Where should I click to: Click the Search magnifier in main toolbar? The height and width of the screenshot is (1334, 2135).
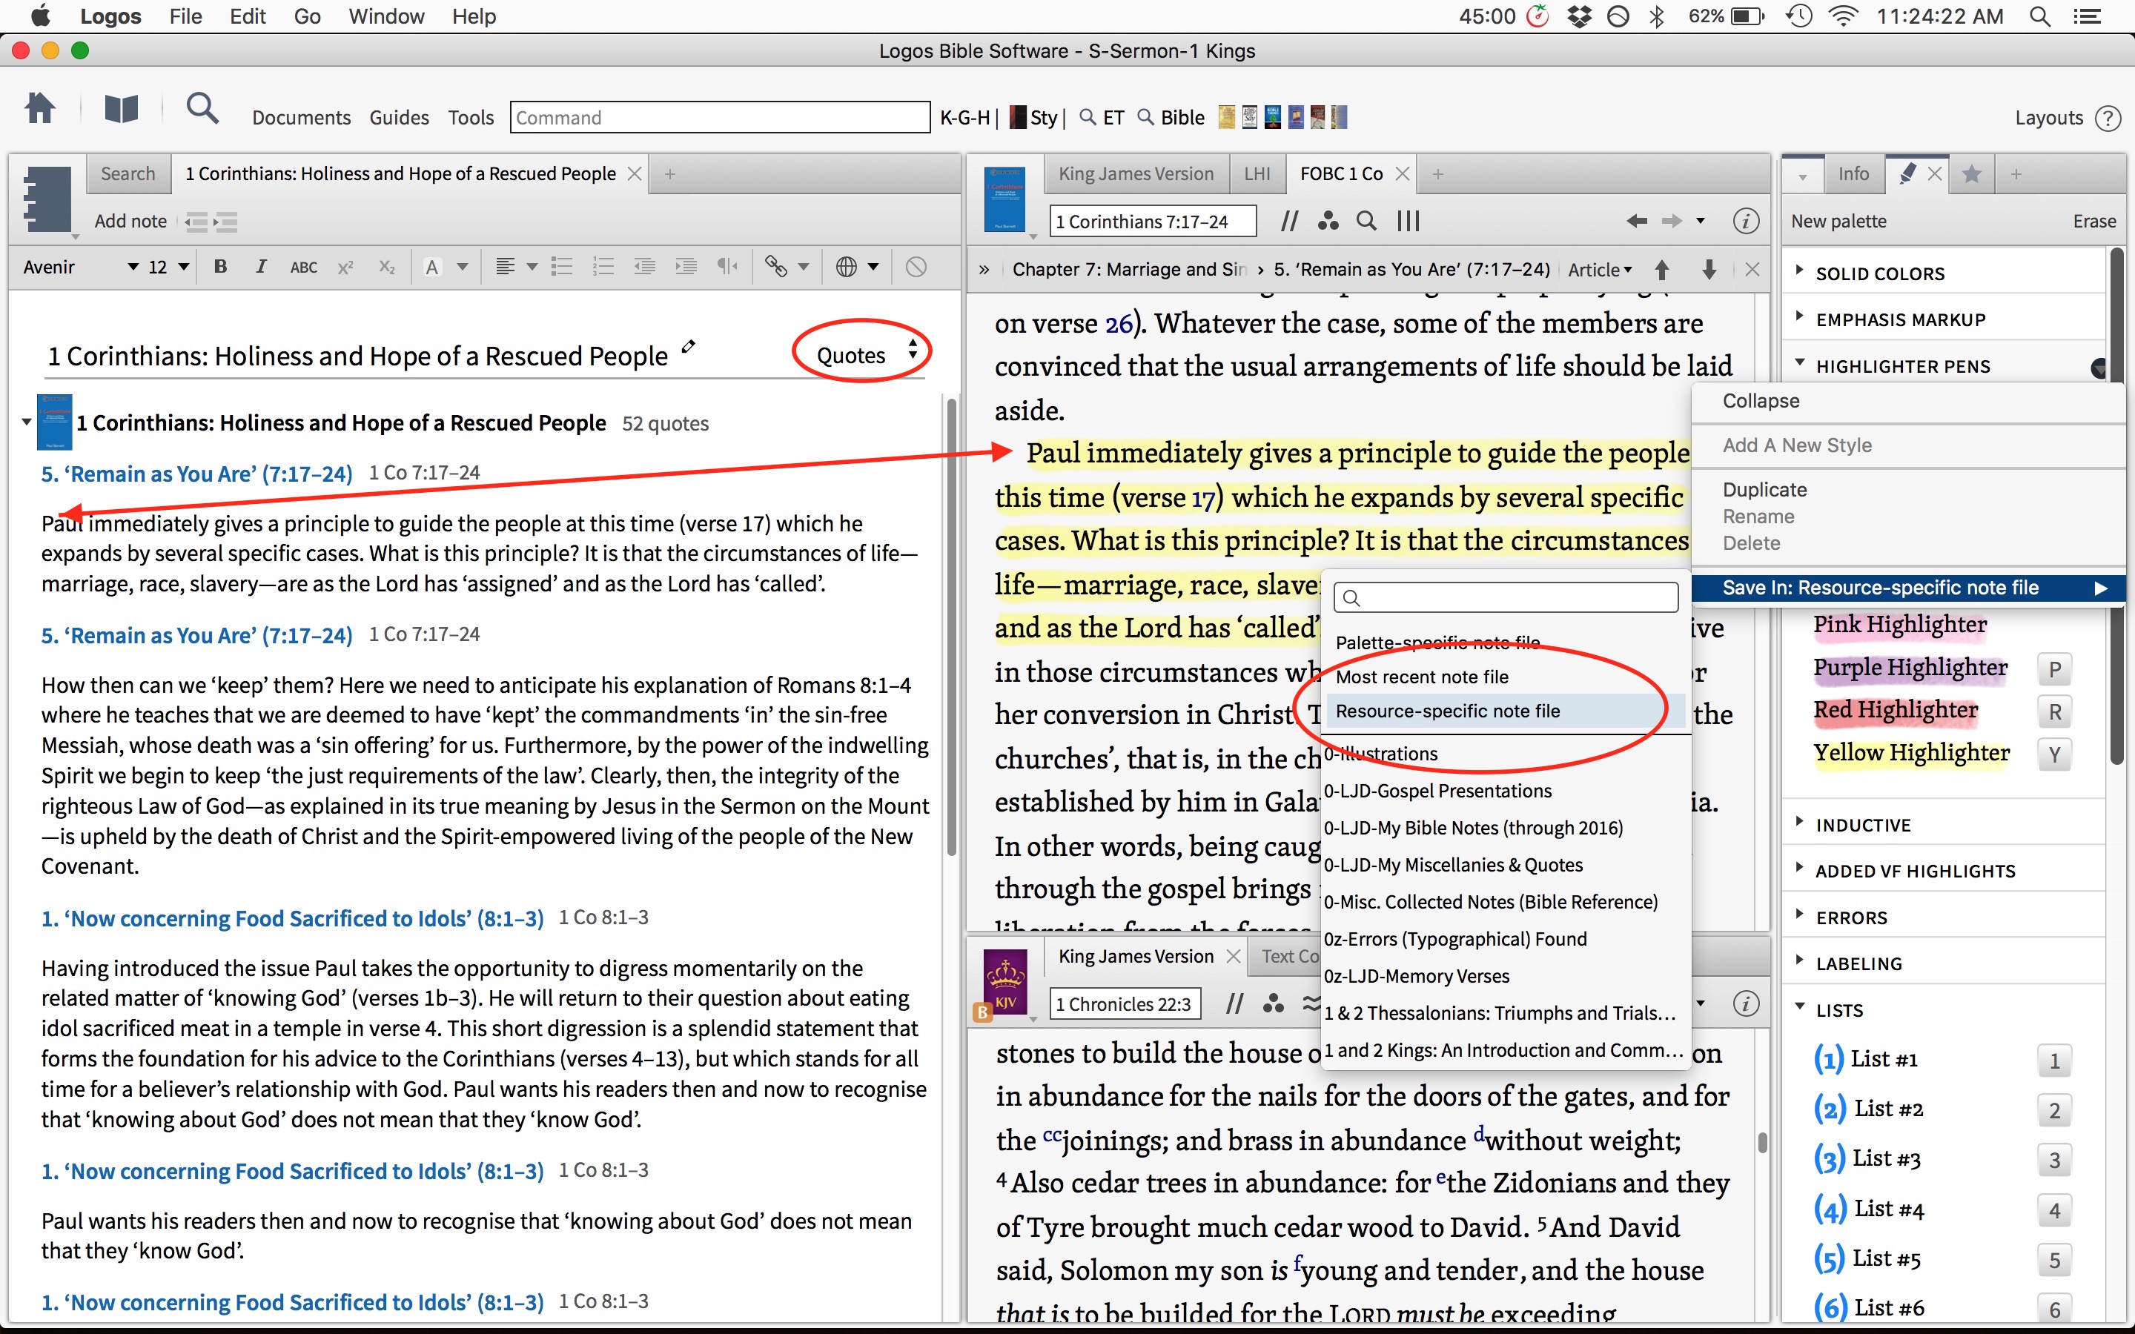pyautogui.click(x=202, y=110)
